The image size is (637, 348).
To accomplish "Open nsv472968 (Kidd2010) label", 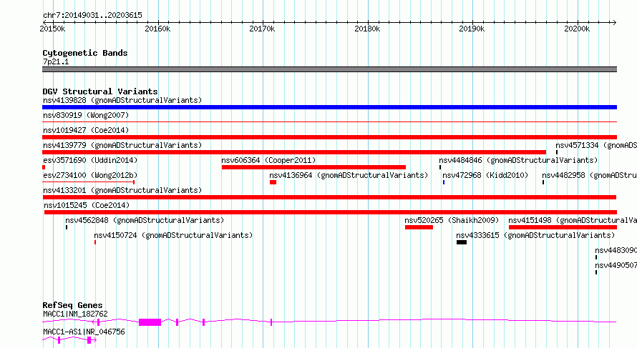I will click(485, 175).
